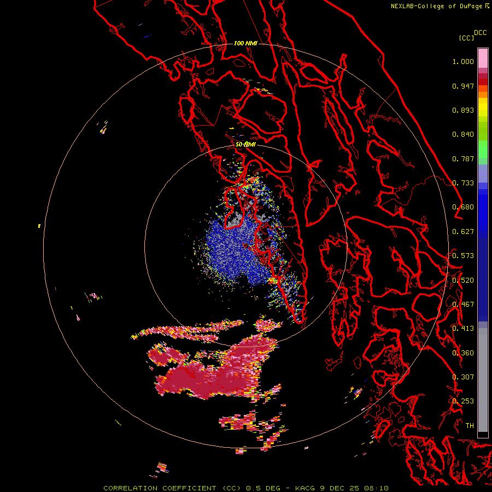This screenshot has width=492, height=492.
Task: Click the 0.573 color scale value
Action: (x=463, y=256)
